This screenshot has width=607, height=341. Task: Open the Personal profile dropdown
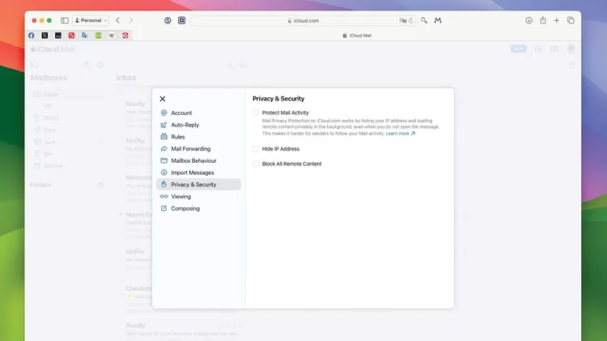coord(91,20)
